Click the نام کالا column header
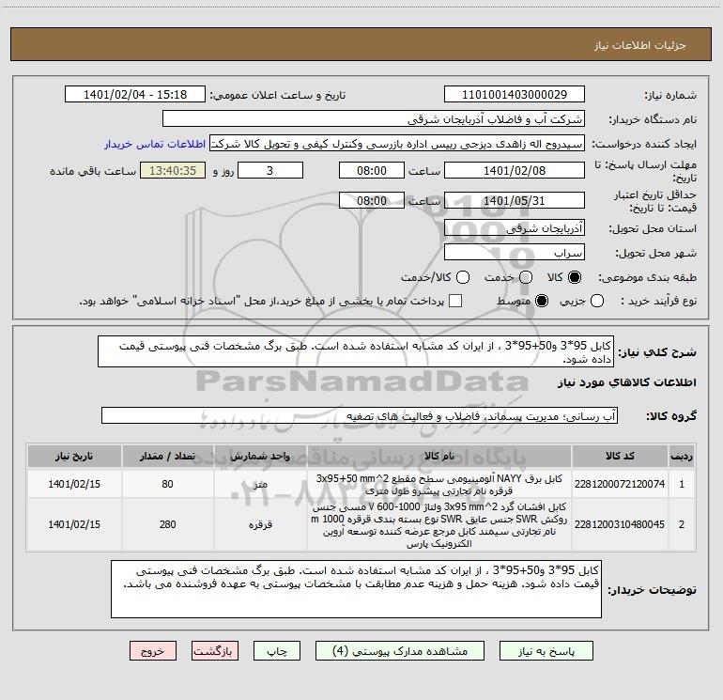 pos(439,456)
